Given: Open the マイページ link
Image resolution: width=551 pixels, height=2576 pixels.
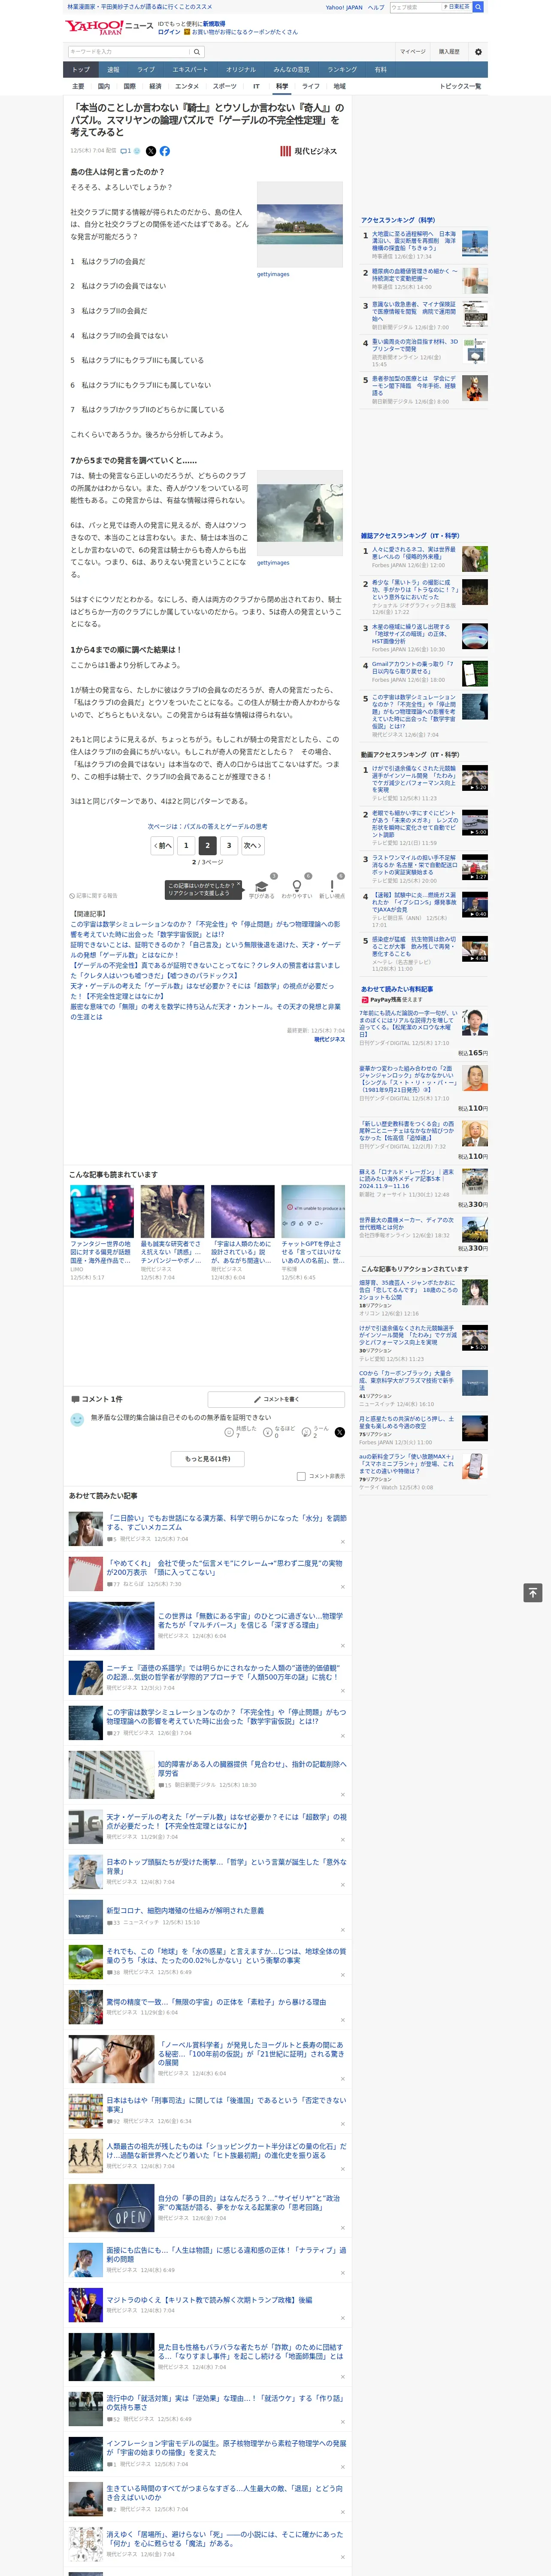Looking at the screenshot, I should coord(413,52).
